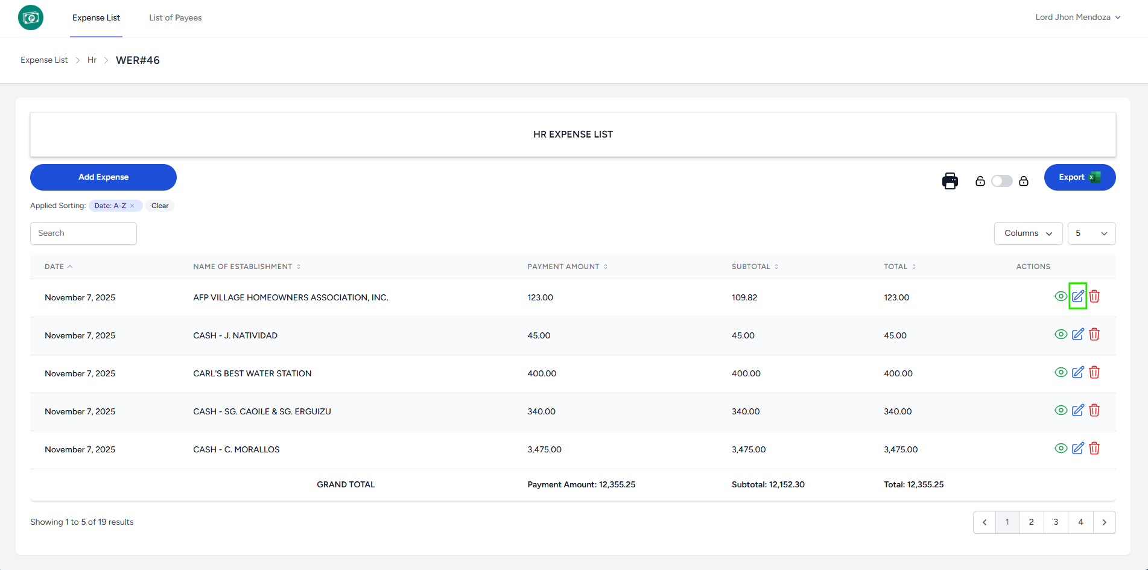
Task: View Carl's Best Water Station expense
Action: [1061, 372]
